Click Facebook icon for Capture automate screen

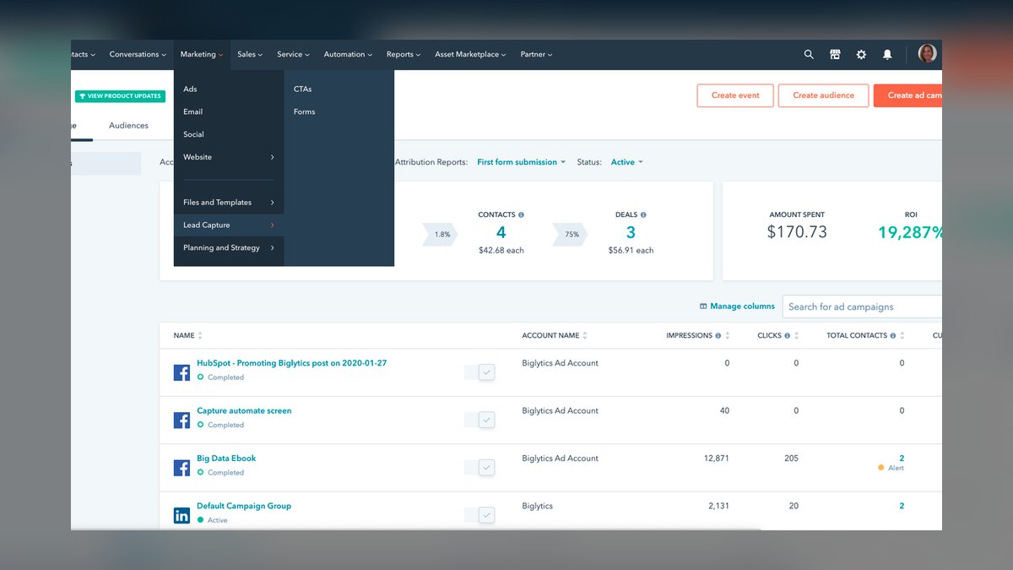tap(181, 420)
